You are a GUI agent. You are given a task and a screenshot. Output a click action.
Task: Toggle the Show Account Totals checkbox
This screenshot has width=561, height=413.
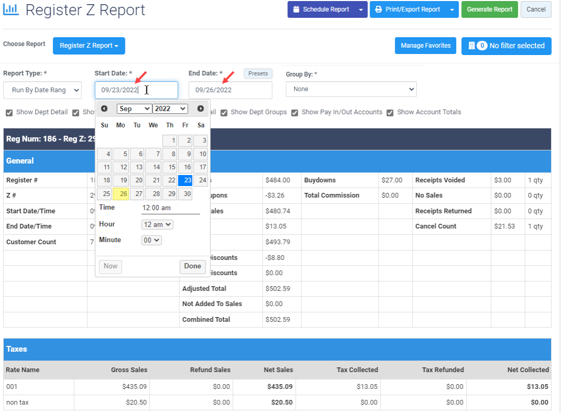(390, 113)
